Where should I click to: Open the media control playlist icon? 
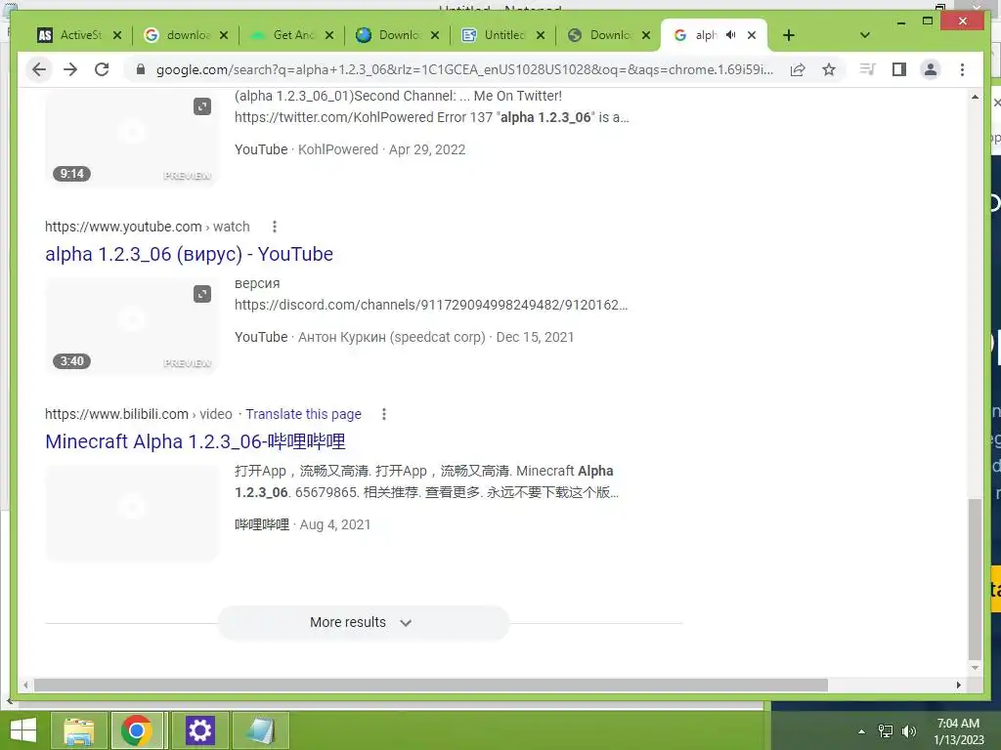[x=867, y=69]
